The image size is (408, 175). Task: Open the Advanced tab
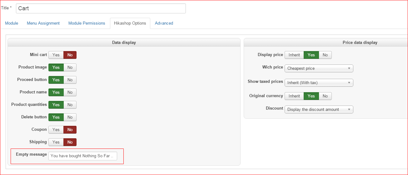coord(164,23)
